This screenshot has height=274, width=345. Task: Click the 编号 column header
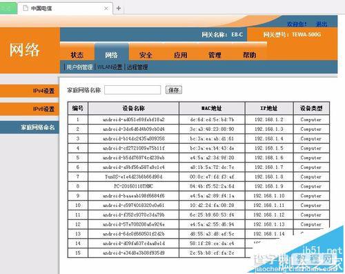point(78,108)
